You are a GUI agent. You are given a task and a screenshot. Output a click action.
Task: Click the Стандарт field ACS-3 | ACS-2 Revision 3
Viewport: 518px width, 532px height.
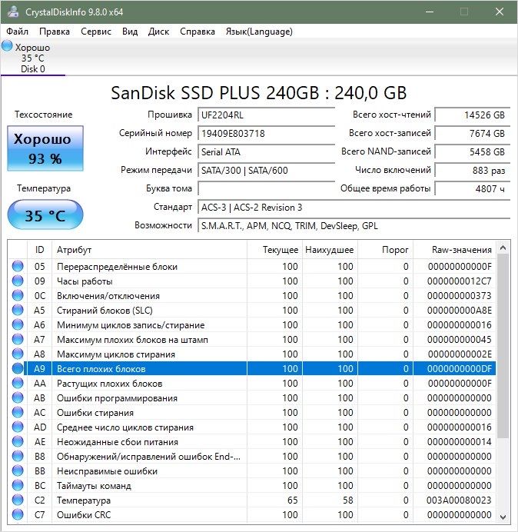coord(354,207)
